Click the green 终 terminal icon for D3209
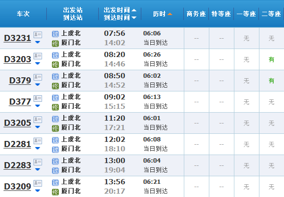Viewport: 284px width, 197px height. click(x=55, y=192)
